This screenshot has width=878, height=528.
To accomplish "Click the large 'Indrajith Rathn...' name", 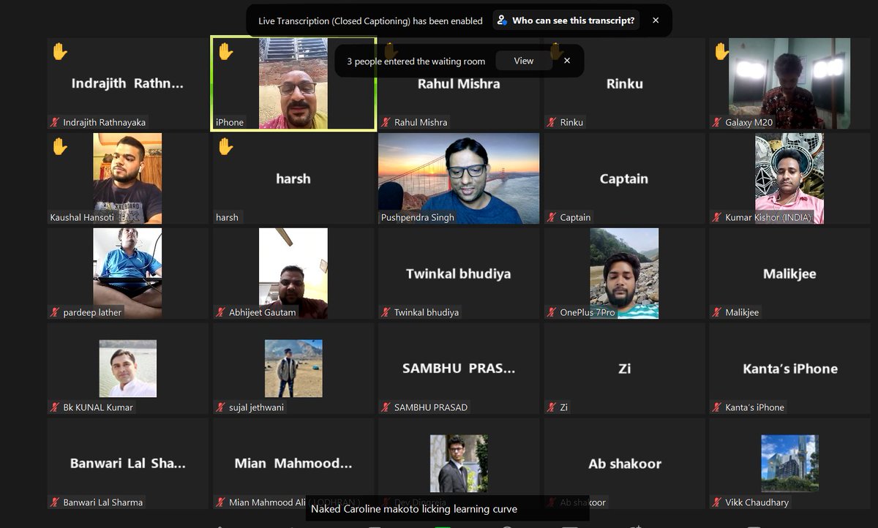I will pyautogui.click(x=127, y=83).
